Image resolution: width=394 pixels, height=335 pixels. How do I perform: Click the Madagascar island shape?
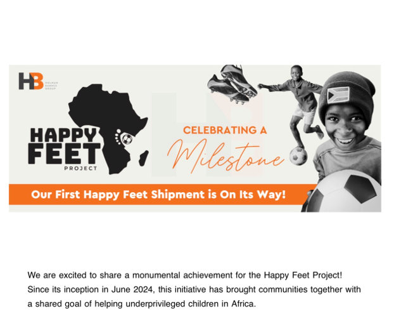(x=144, y=158)
